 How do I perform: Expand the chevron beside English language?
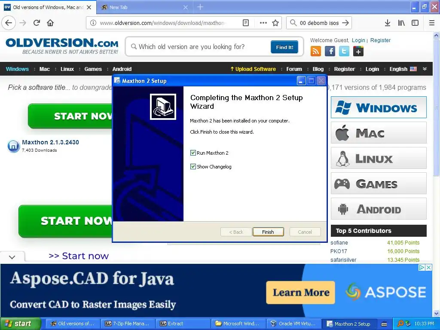tap(425, 69)
